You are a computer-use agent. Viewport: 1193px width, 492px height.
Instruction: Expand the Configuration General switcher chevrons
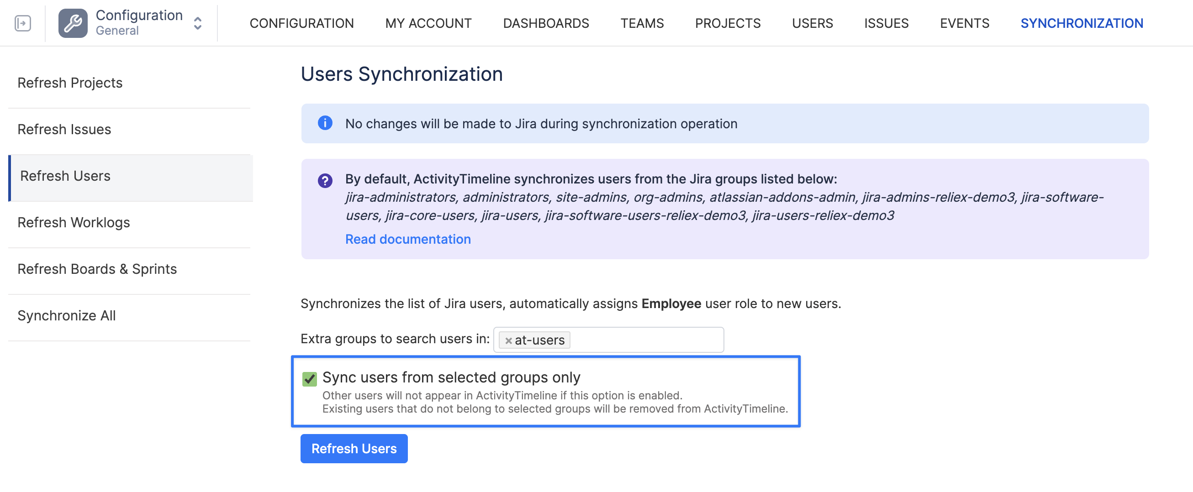(x=198, y=23)
